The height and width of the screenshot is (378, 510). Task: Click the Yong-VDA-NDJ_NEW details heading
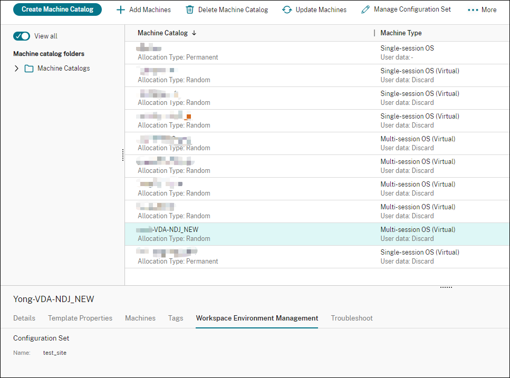pyautogui.click(x=54, y=299)
